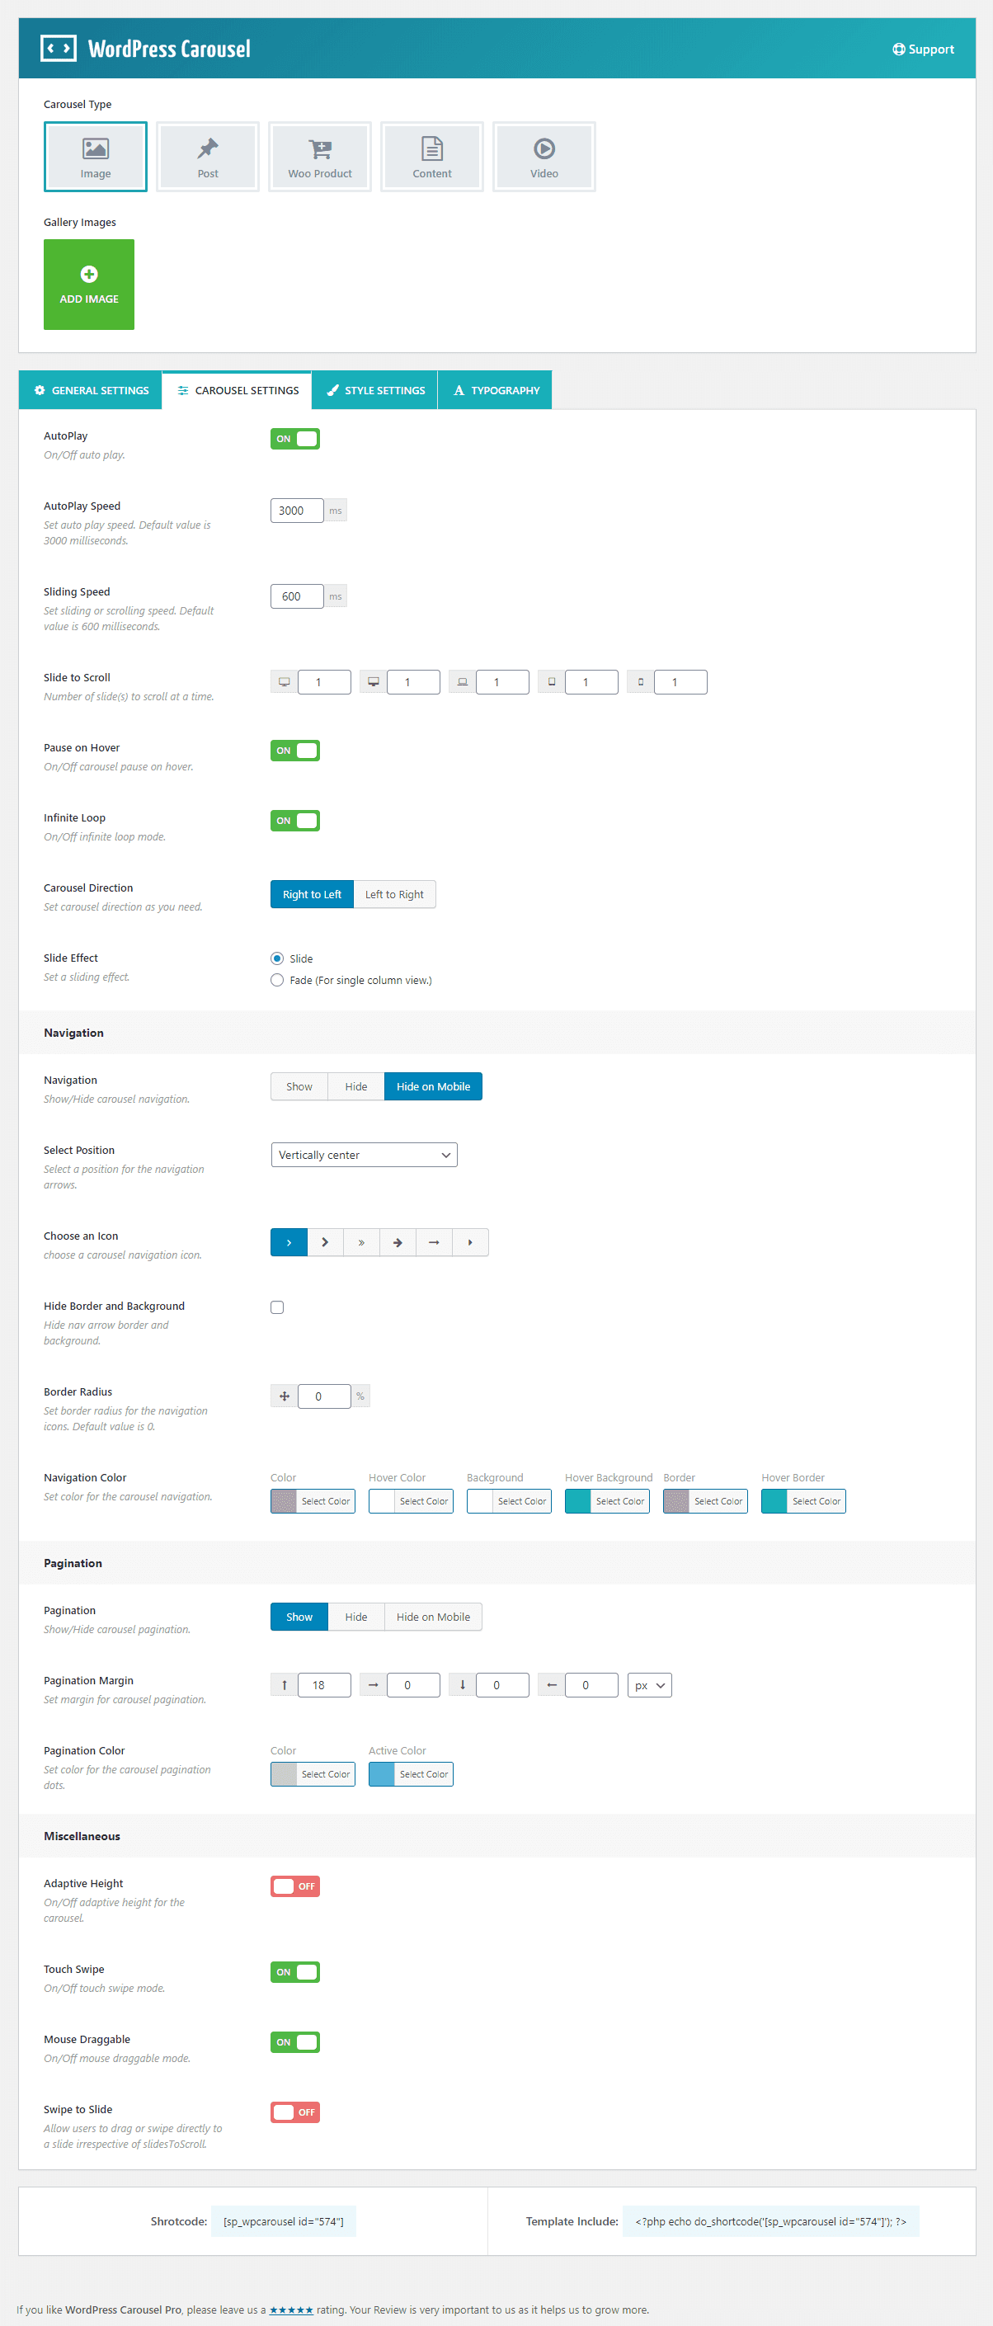Edit Slide to Scroll mobile value field
This screenshot has width=993, height=2326.
[x=680, y=682]
